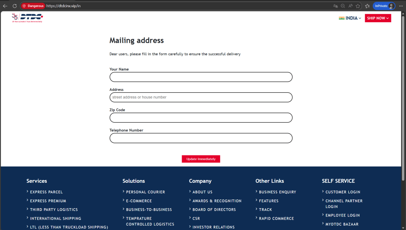
Task: Click the InPrivate profile avatar
Action: point(392,6)
